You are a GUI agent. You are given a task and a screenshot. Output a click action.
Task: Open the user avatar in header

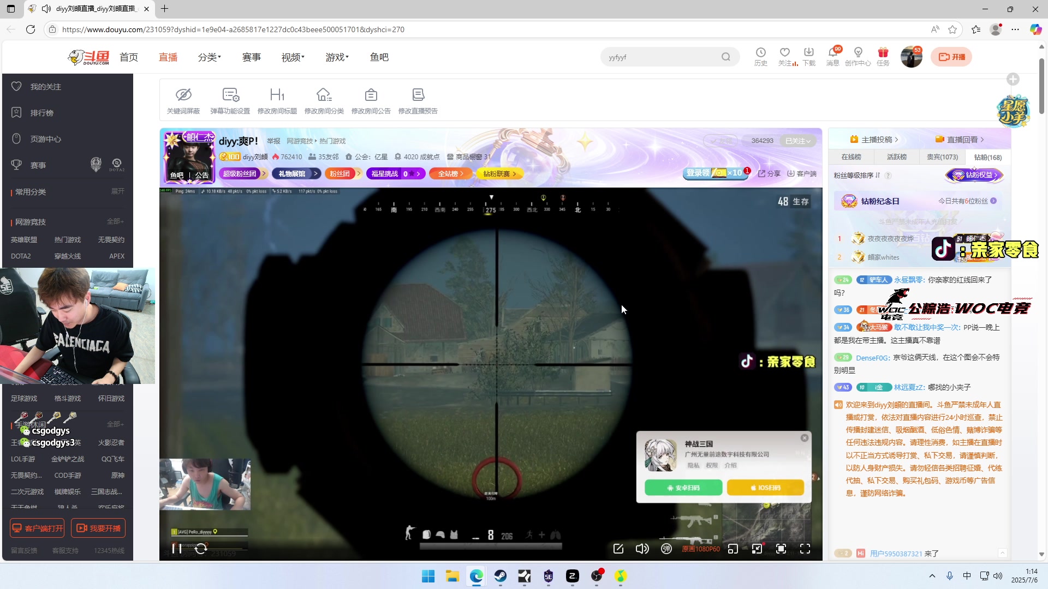911,57
